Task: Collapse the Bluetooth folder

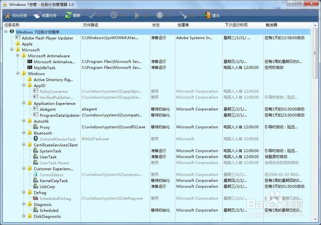Action: coord(24,133)
